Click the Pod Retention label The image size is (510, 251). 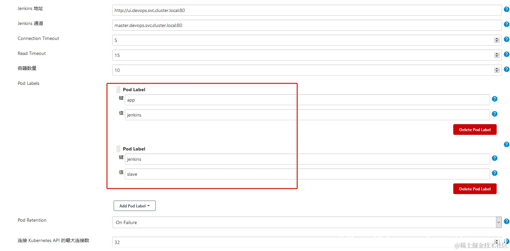[32, 220]
